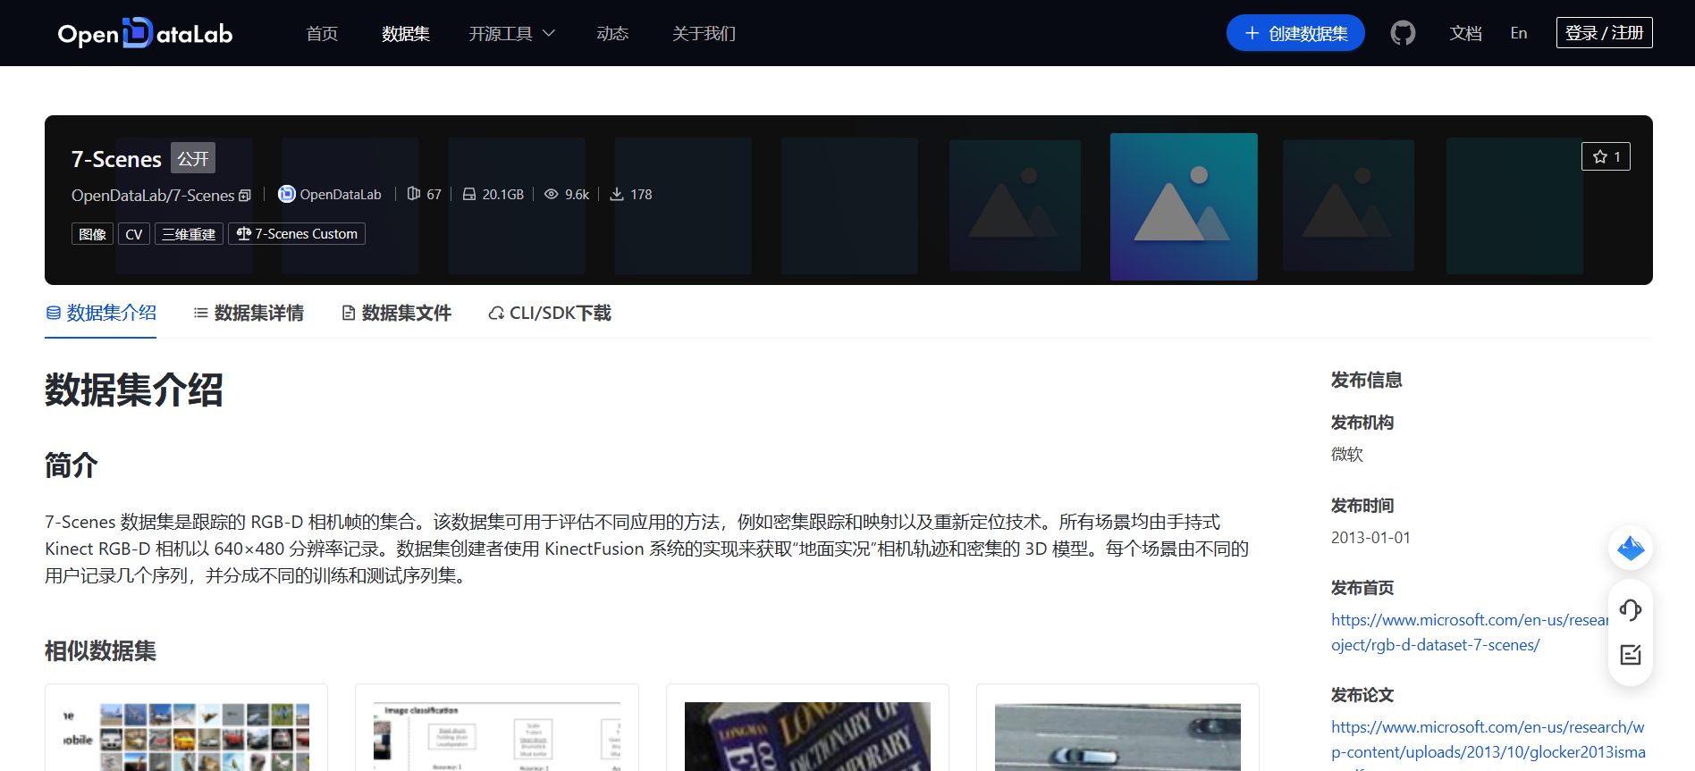The height and width of the screenshot is (771, 1695).
Task: Select the 数据集介绍 tab
Action: pyautogui.click(x=101, y=313)
